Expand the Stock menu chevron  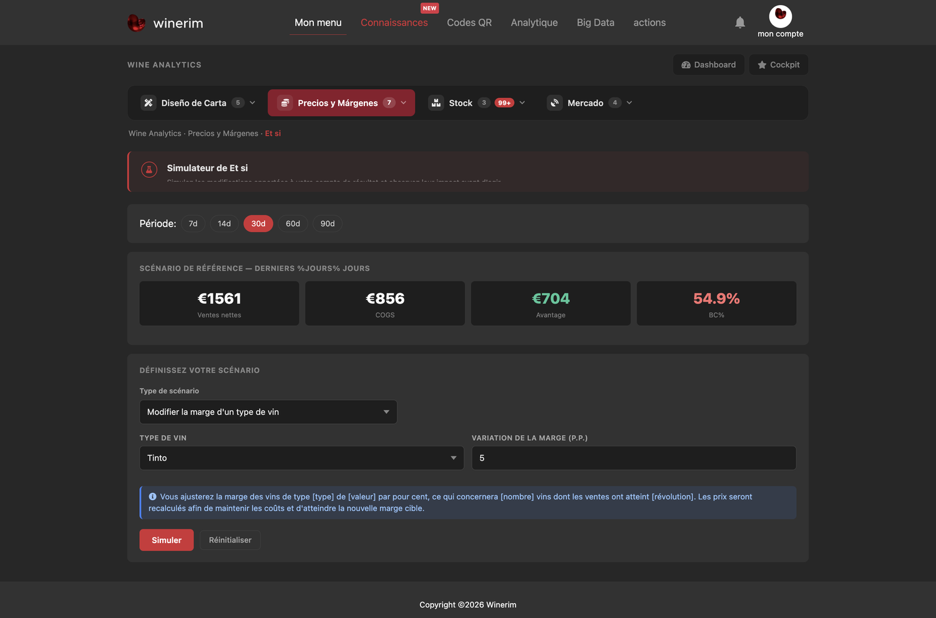522,103
